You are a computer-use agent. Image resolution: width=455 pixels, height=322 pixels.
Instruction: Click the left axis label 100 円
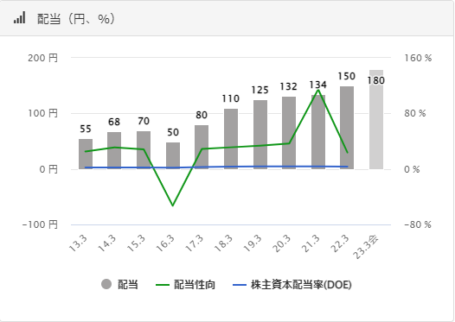(42, 113)
